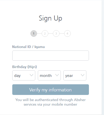Screen dimensions: 104x115
Task: Click the 'day' placeholder text
Action: (17, 76)
